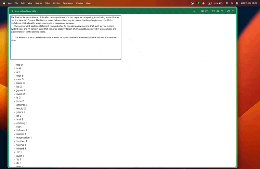Image resolution: width=260 pixels, height=169 pixels.
Task: Click the 'bank 3' list item
Action: [x=20, y=83]
